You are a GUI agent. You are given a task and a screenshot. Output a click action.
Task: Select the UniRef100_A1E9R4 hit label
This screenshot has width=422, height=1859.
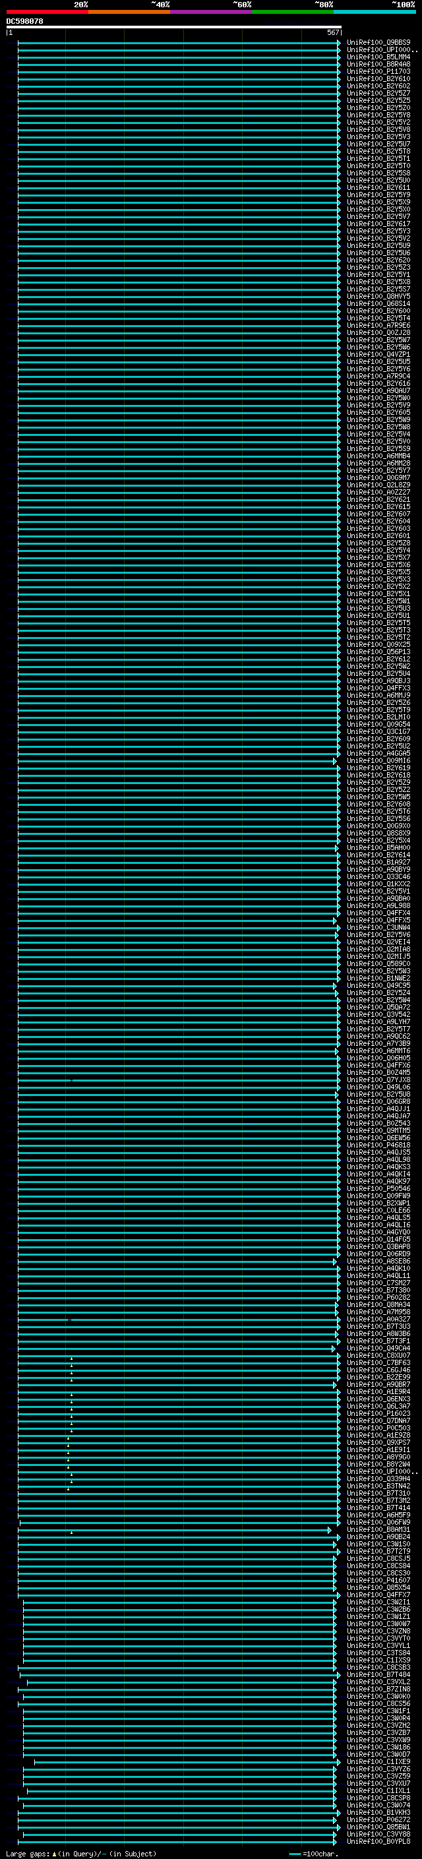point(378,1392)
